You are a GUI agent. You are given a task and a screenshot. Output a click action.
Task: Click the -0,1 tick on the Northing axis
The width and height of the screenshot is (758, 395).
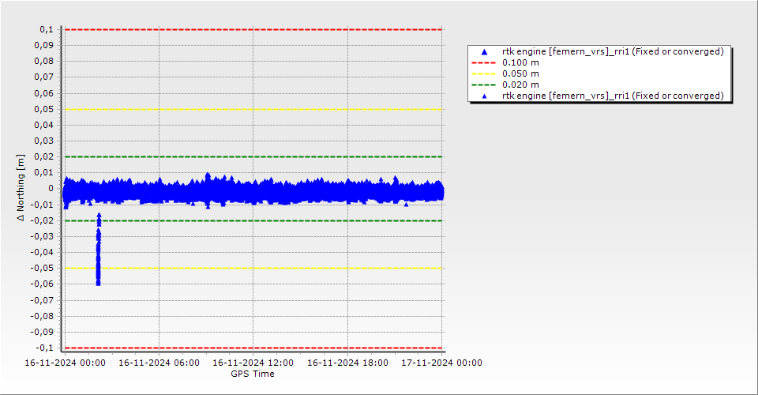[44, 348]
